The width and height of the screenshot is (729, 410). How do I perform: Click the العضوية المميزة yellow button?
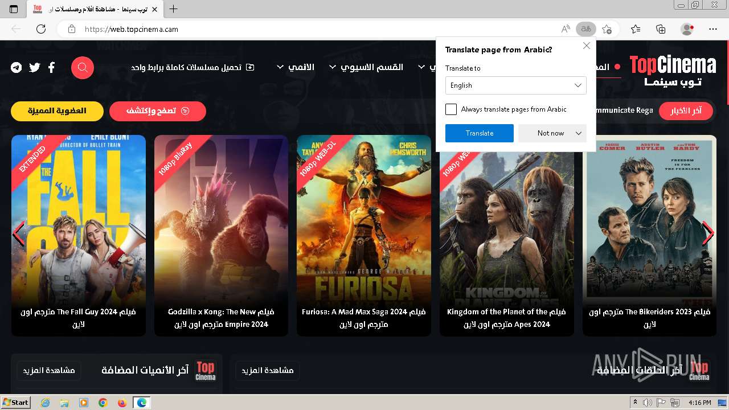(x=57, y=111)
